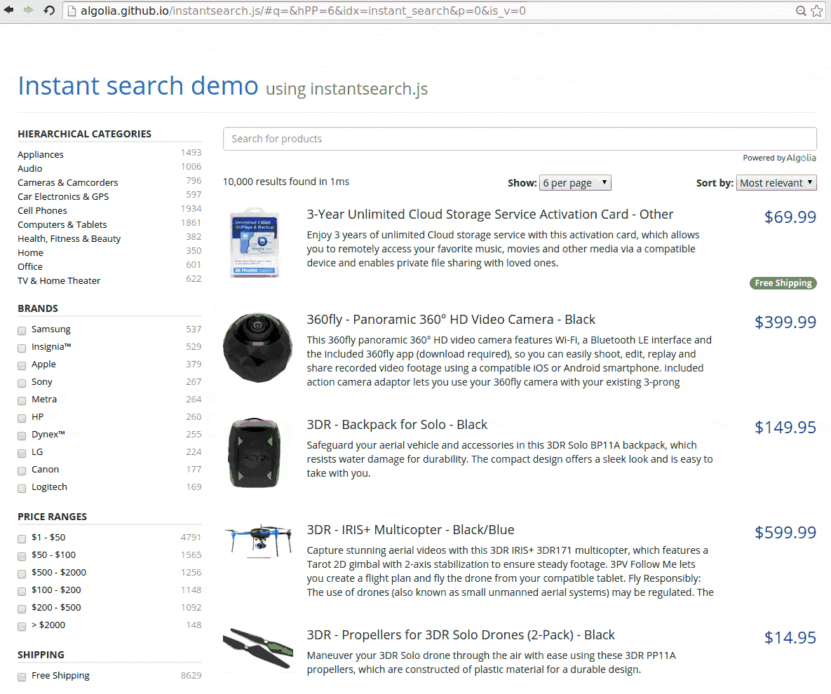This screenshot has width=831, height=694.
Task: Click the $599.99 price
Action: [x=785, y=533]
